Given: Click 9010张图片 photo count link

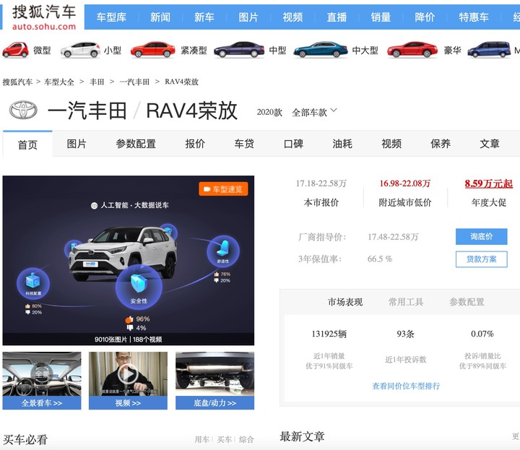Looking at the screenshot, I should (x=110, y=339).
